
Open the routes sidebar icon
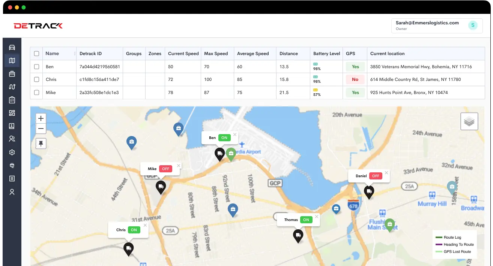[x=12, y=87]
